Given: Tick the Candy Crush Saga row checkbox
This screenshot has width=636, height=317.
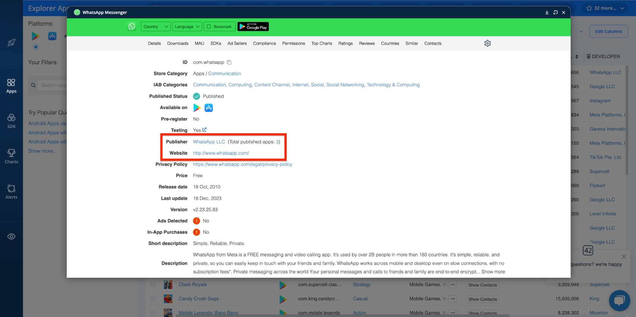Looking at the screenshot, I should (x=153, y=299).
